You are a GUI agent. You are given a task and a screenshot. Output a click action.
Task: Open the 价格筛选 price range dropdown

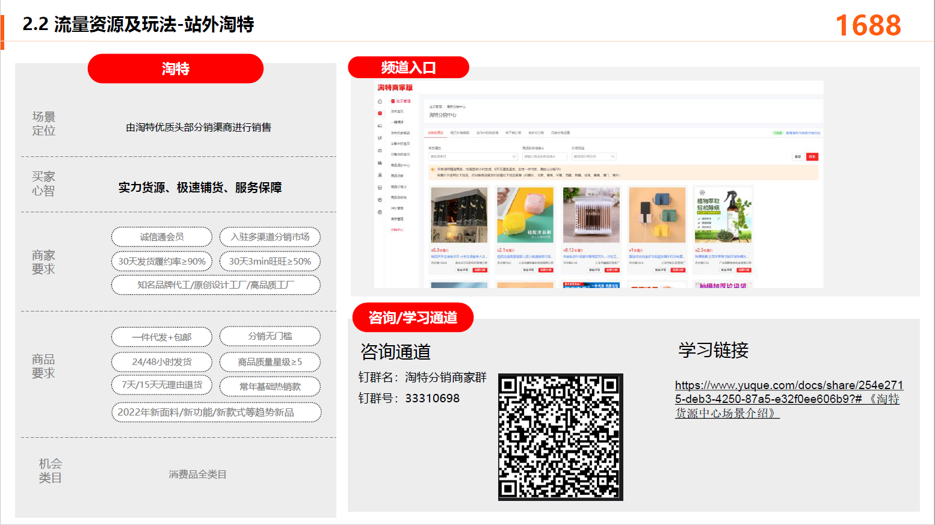594,156
